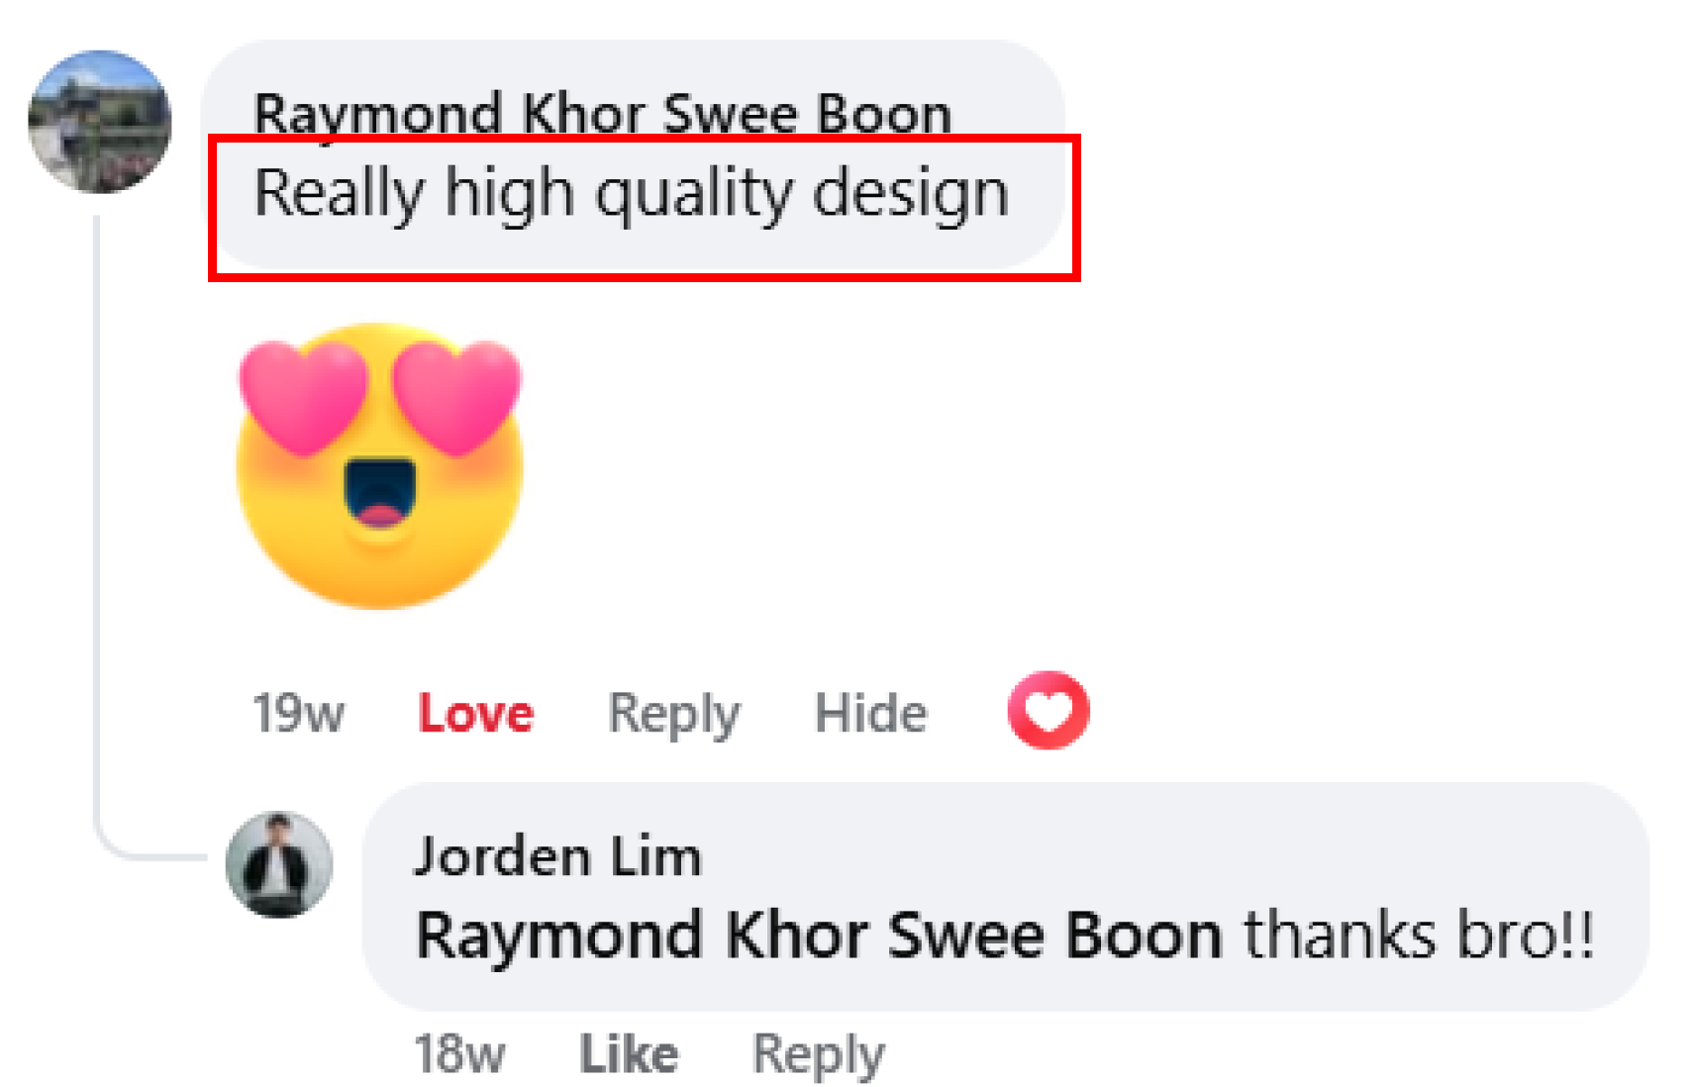Like Jorden Lim's reply
This screenshot has width=1696, height=1087.
click(x=629, y=1053)
